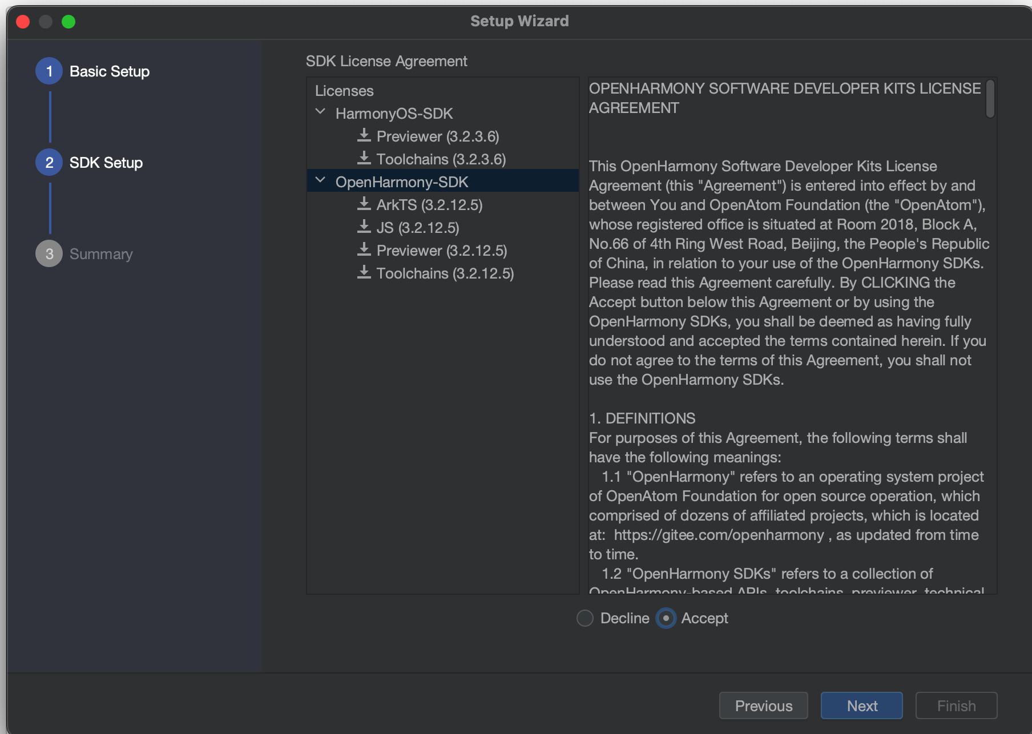Click the disabled Finish button
The width and height of the screenshot is (1032, 734).
click(957, 706)
